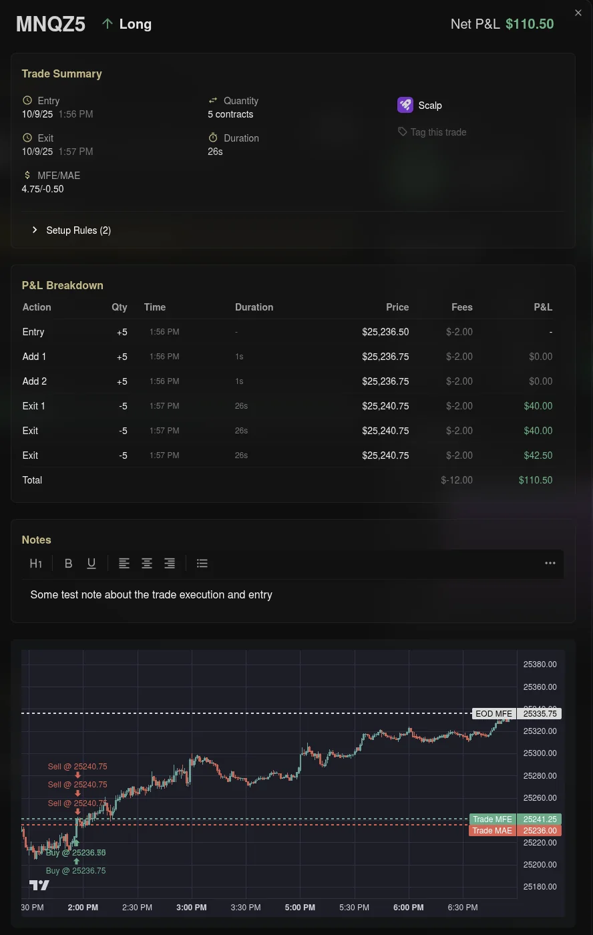Click the 25236.00 price axis label

pos(540,831)
